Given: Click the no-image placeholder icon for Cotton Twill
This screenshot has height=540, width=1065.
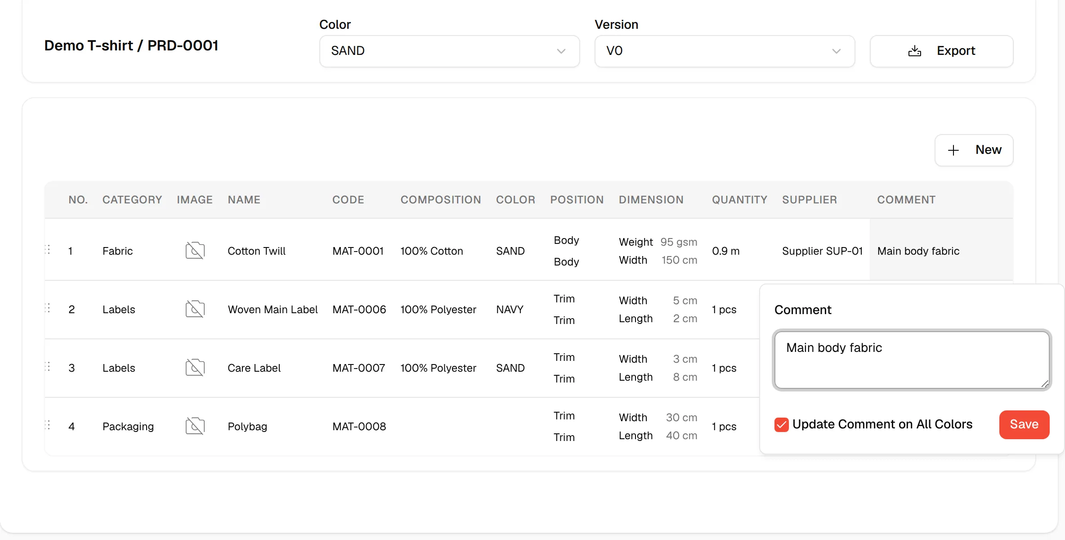Looking at the screenshot, I should [x=195, y=251].
